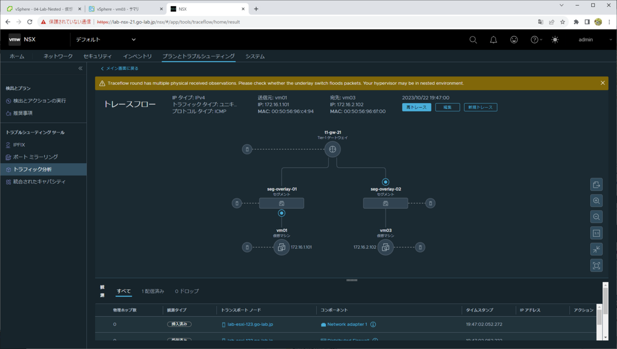Image resolution: width=617 pixels, height=349 pixels.
Task: Click the browser bookmark star icon
Action: click(563, 22)
